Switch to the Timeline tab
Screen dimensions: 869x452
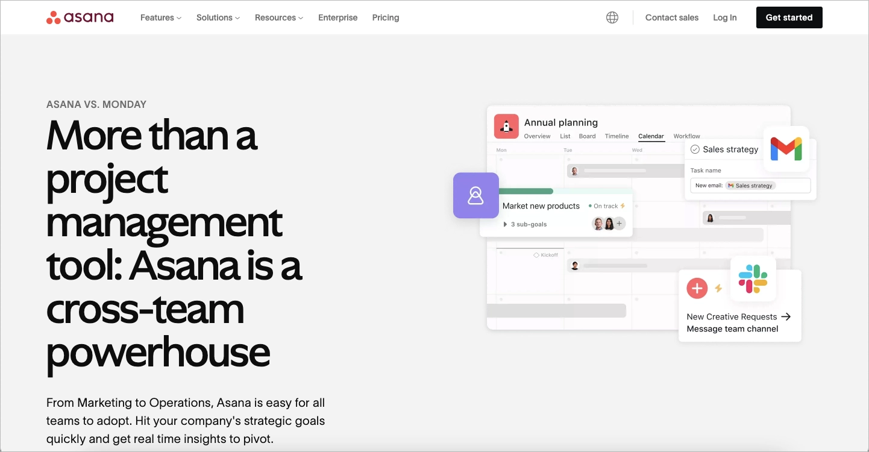click(616, 136)
